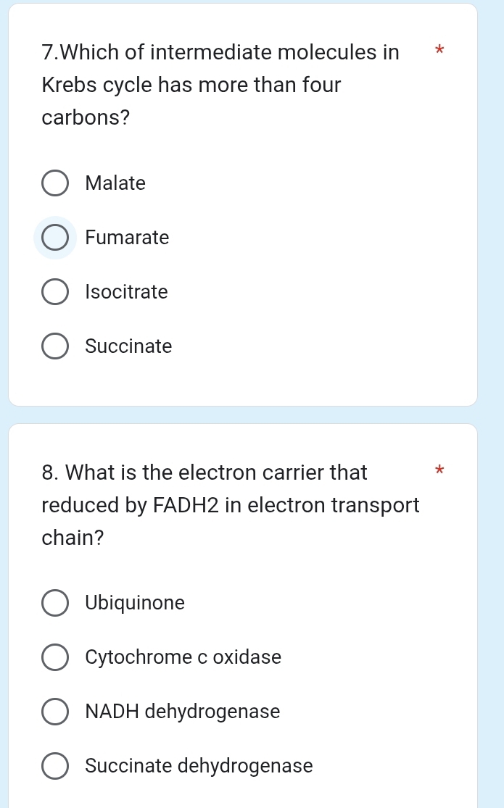Screen dimensions: 504x808
Task: Click the Isocitrate option label text
Action: point(126,291)
